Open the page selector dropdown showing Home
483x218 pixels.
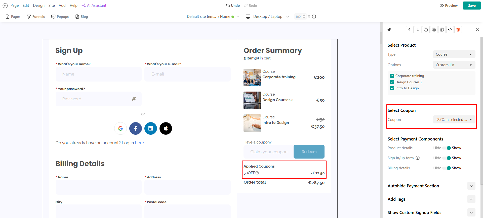(x=213, y=17)
